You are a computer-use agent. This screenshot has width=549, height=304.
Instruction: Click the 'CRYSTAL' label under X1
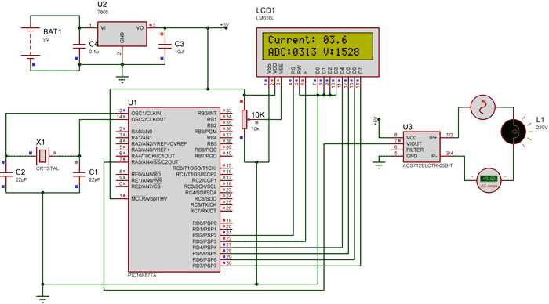click(x=47, y=168)
